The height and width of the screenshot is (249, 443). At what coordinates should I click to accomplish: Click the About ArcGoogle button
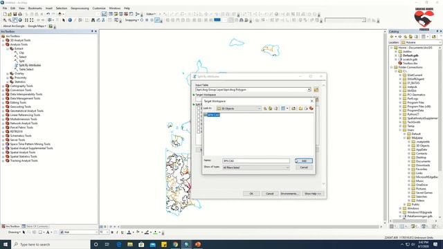pyautogui.click(x=14, y=26)
